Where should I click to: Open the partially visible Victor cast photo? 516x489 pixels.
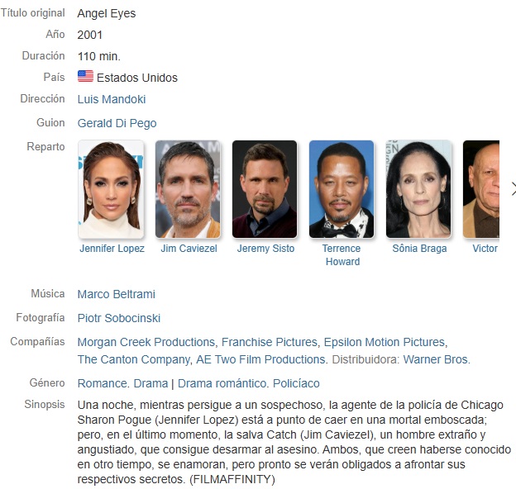(x=481, y=189)
